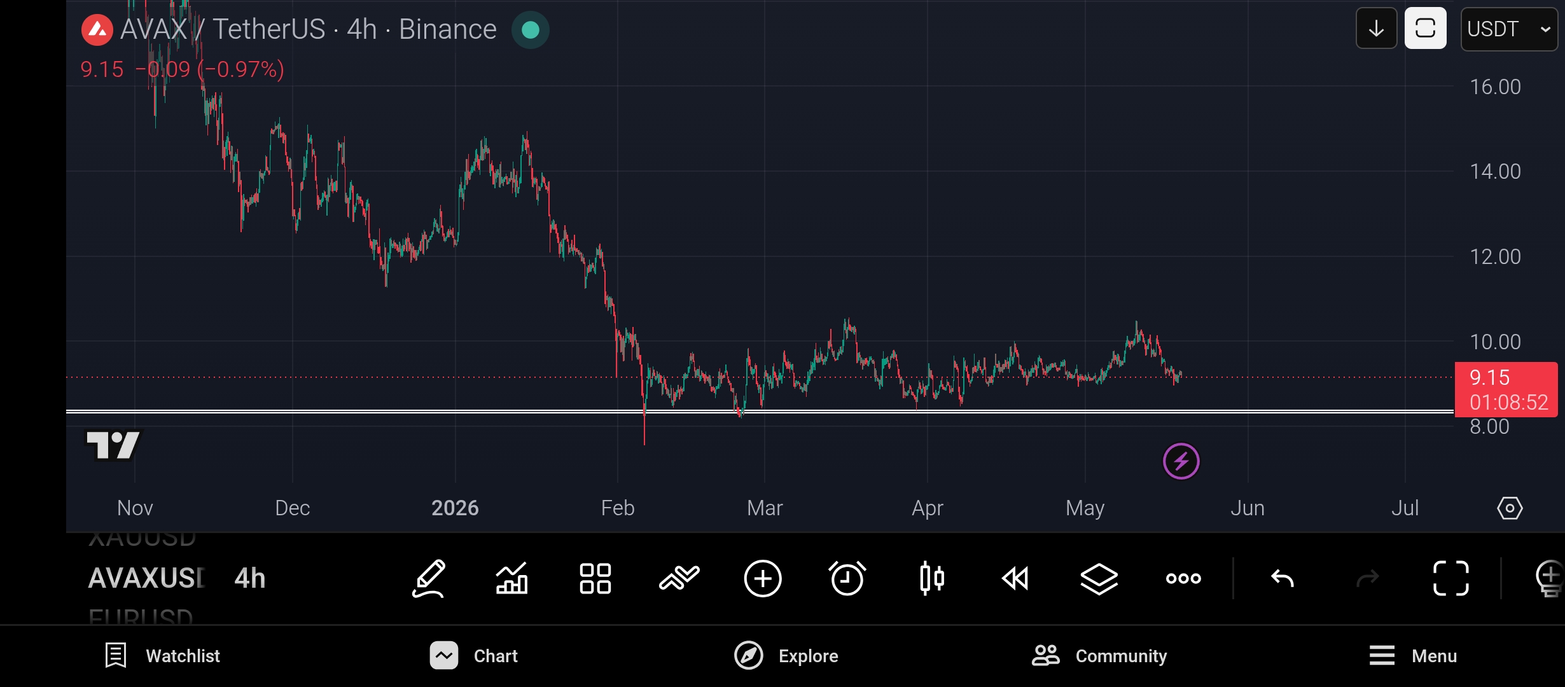The height and width of the screenshot is (687, 1565).
Task: Switch to the Community tab
Action: click(x=1099, y=656)
